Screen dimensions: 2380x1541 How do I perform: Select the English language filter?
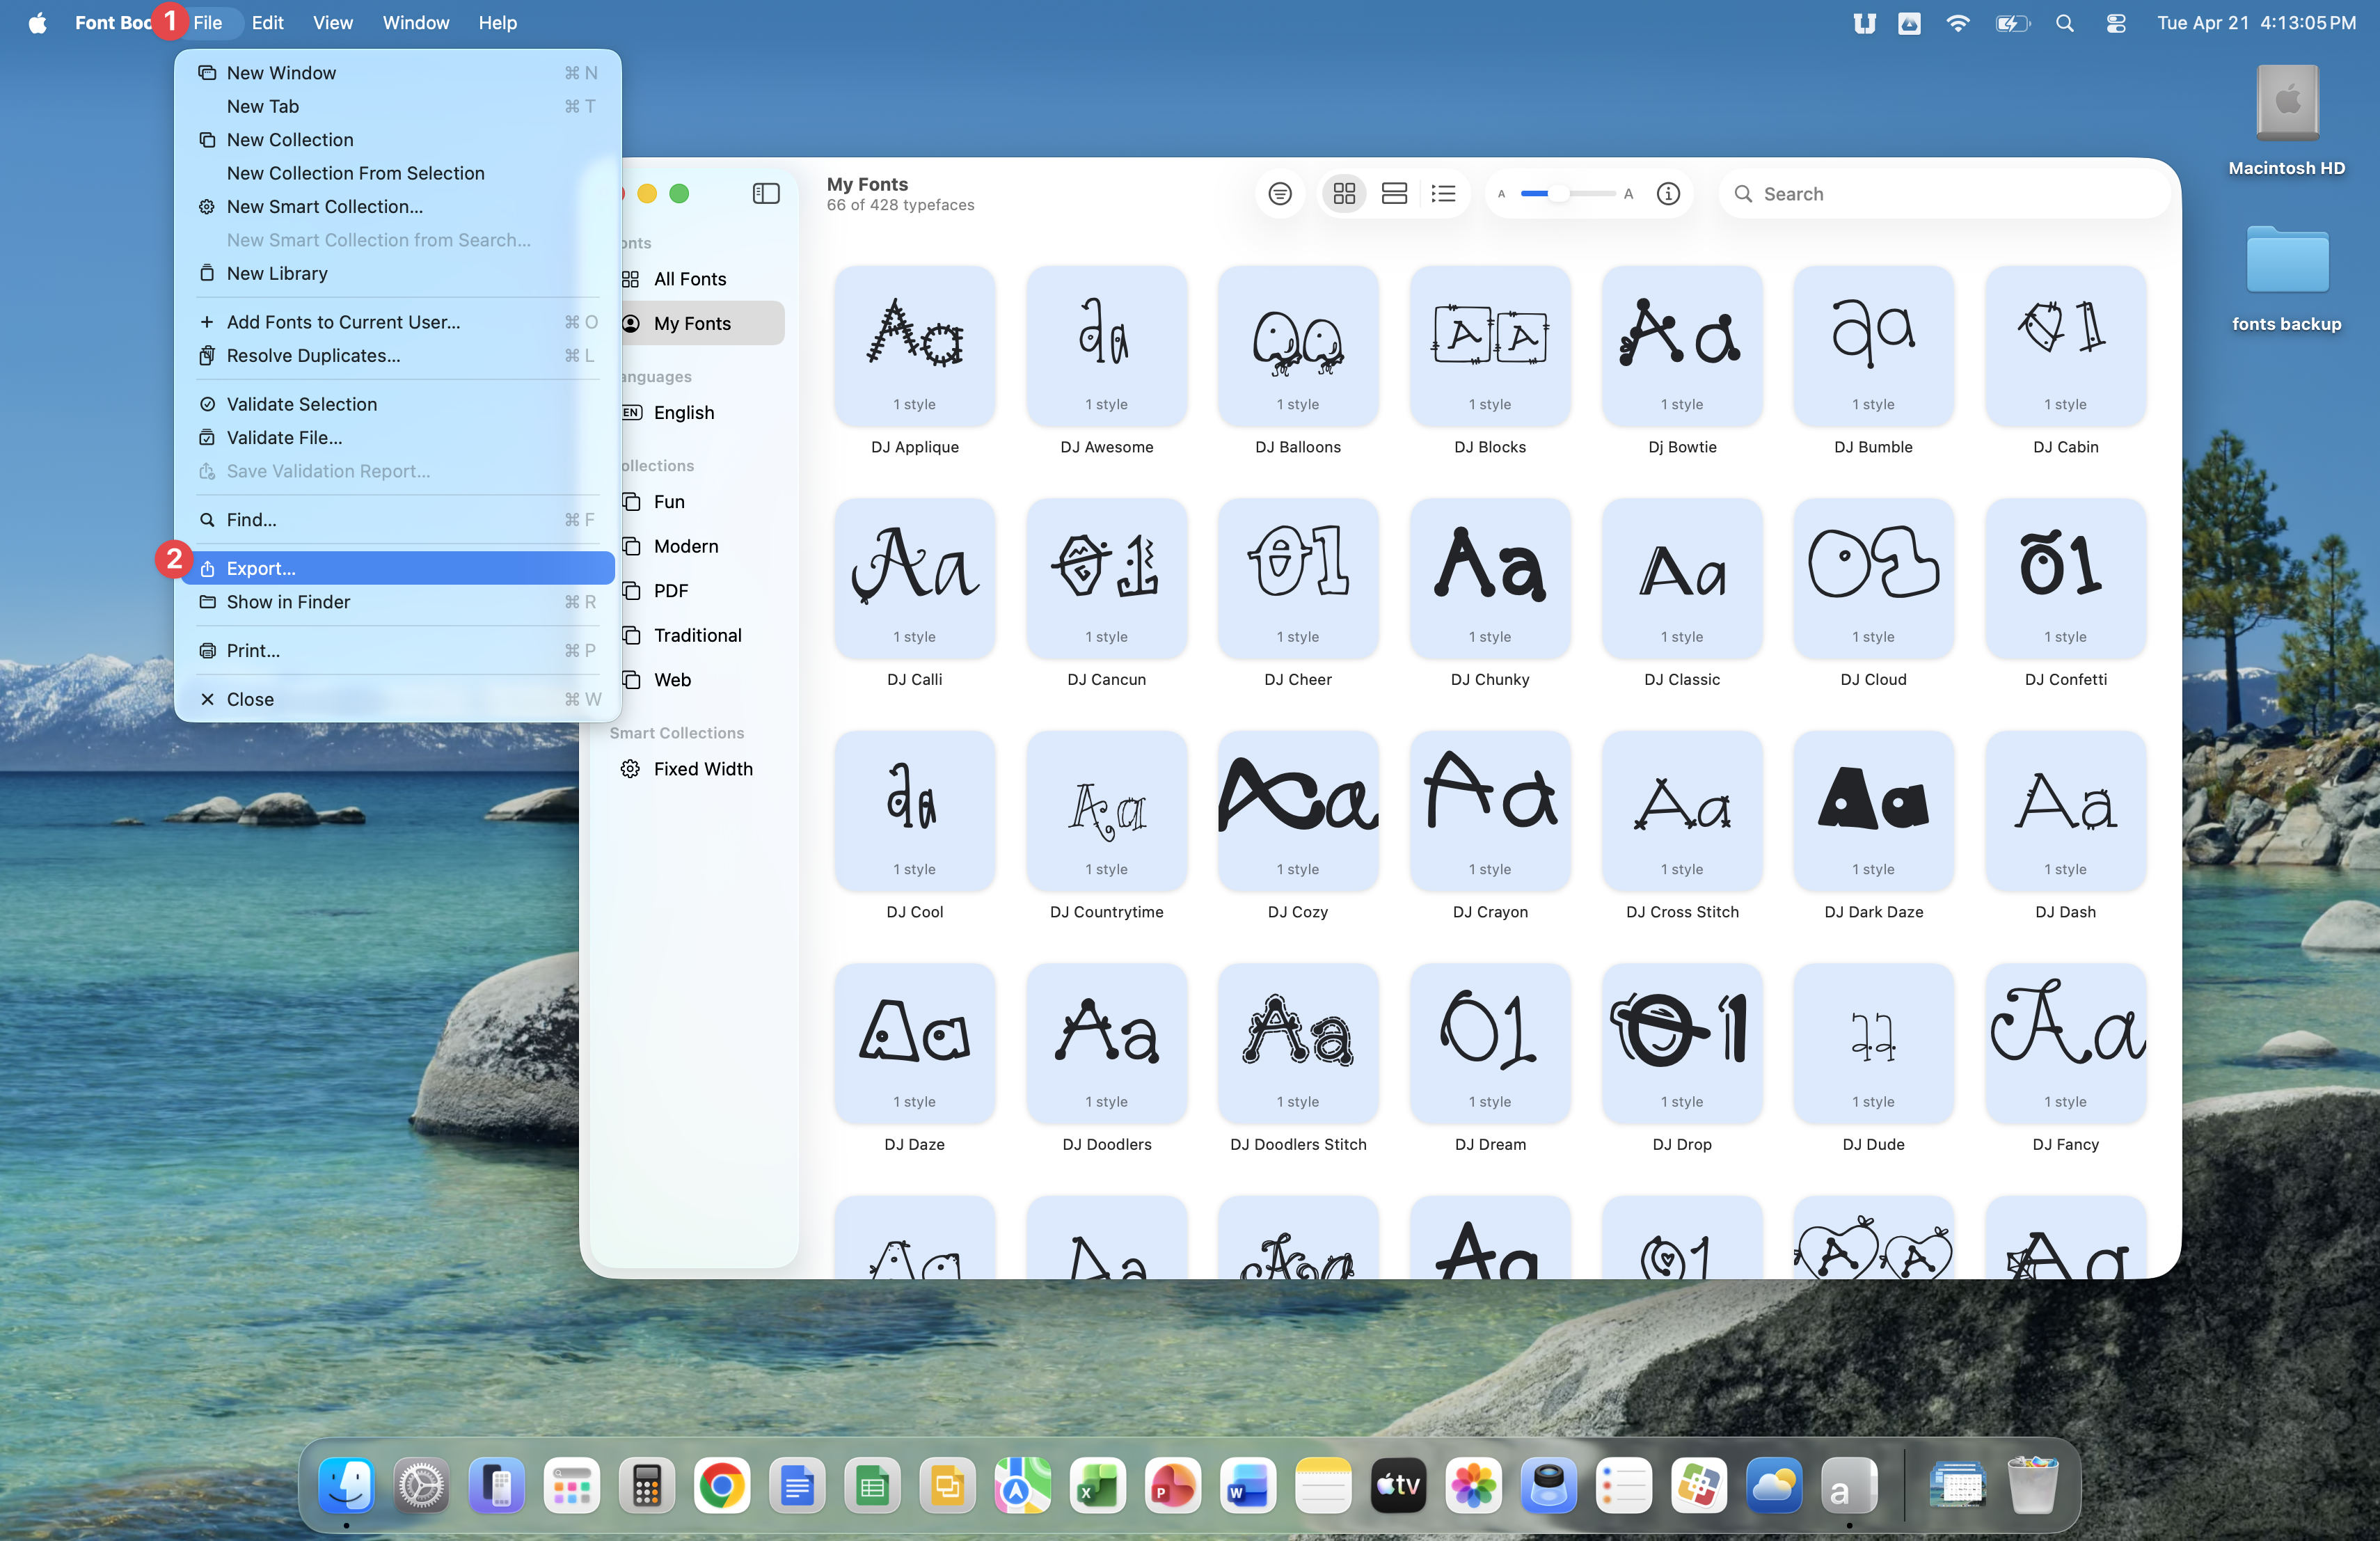pyautogui.click(x=684, y=412)
